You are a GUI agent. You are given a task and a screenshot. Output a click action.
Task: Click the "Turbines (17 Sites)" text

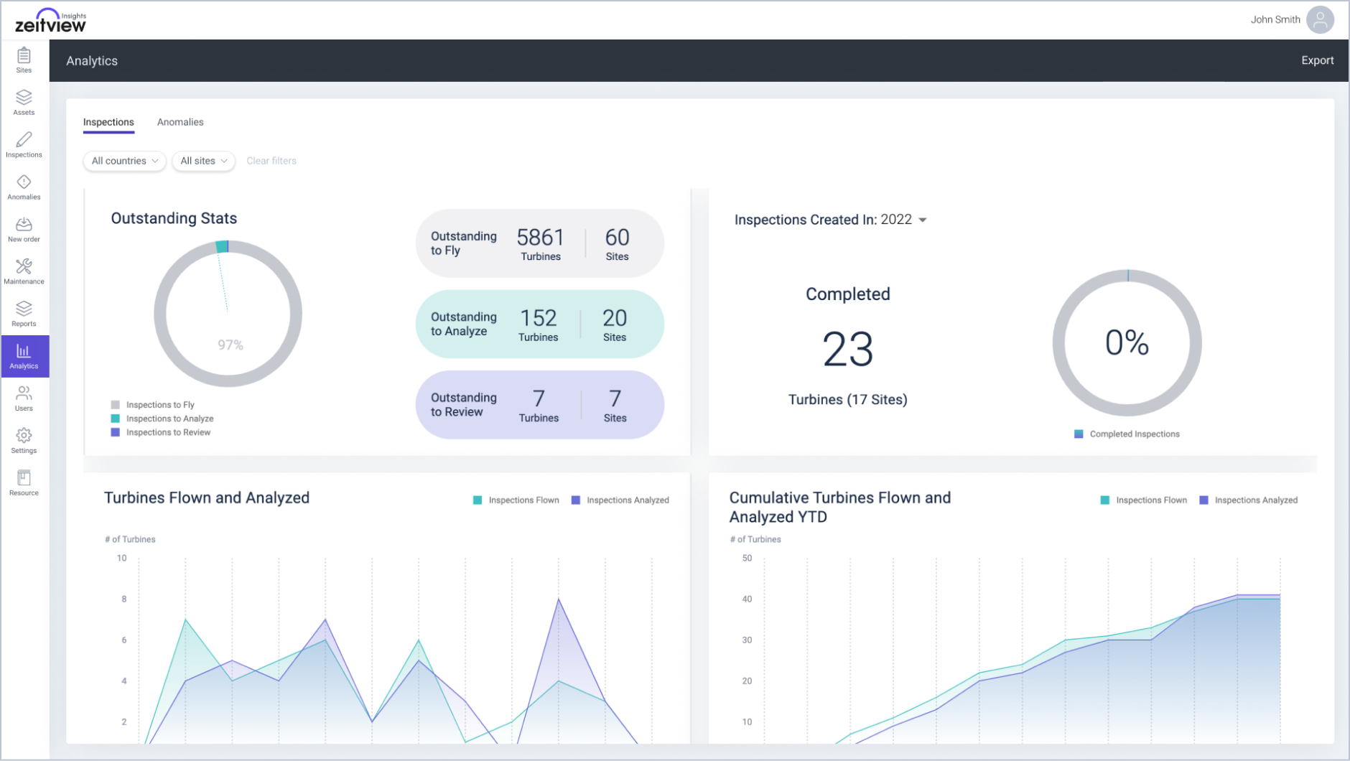(847, 400)
